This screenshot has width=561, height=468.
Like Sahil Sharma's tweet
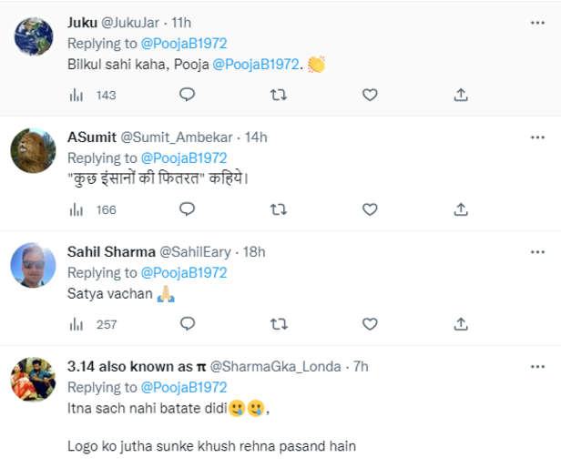pos(370,323)
